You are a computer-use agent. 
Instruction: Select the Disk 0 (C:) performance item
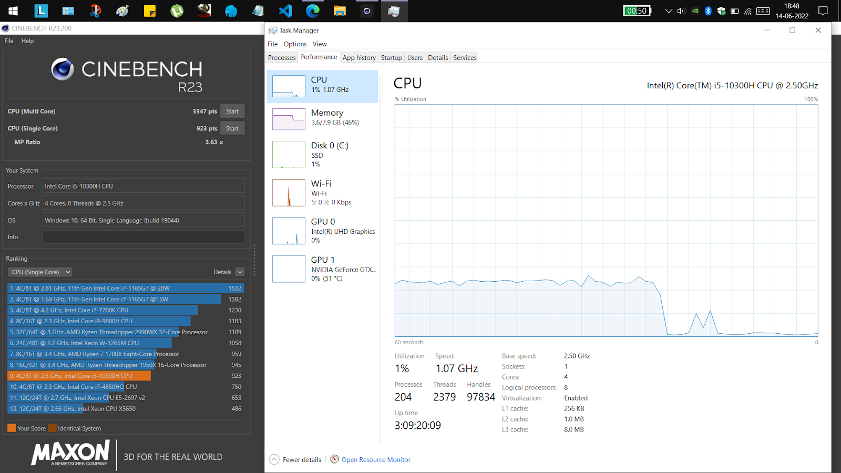323,155
